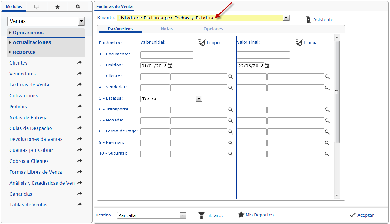Open the Reporte dropdown list
Viewport: 390px width, 224px height.
(286, 18)
